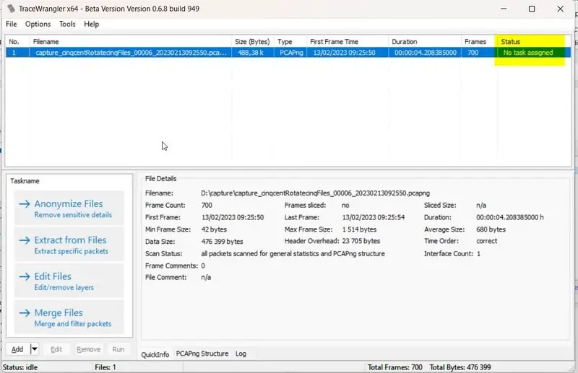Click 'Total Bytes: 476 399' in status bar
Screen dimensions: 578x373
460,367
